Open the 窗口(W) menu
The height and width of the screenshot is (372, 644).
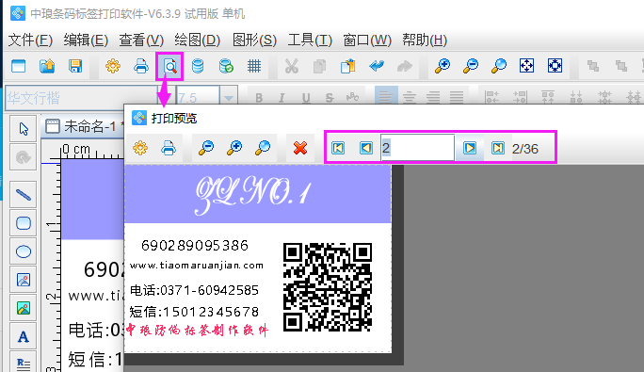[367, 40]
